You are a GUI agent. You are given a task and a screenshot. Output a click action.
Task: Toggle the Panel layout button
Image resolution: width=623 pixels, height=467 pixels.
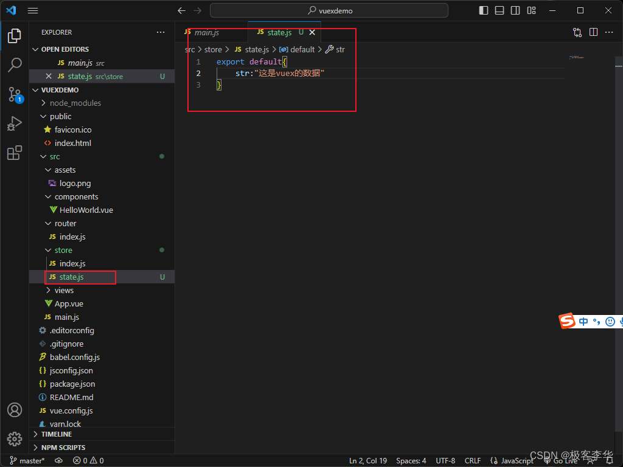[499, 10]
